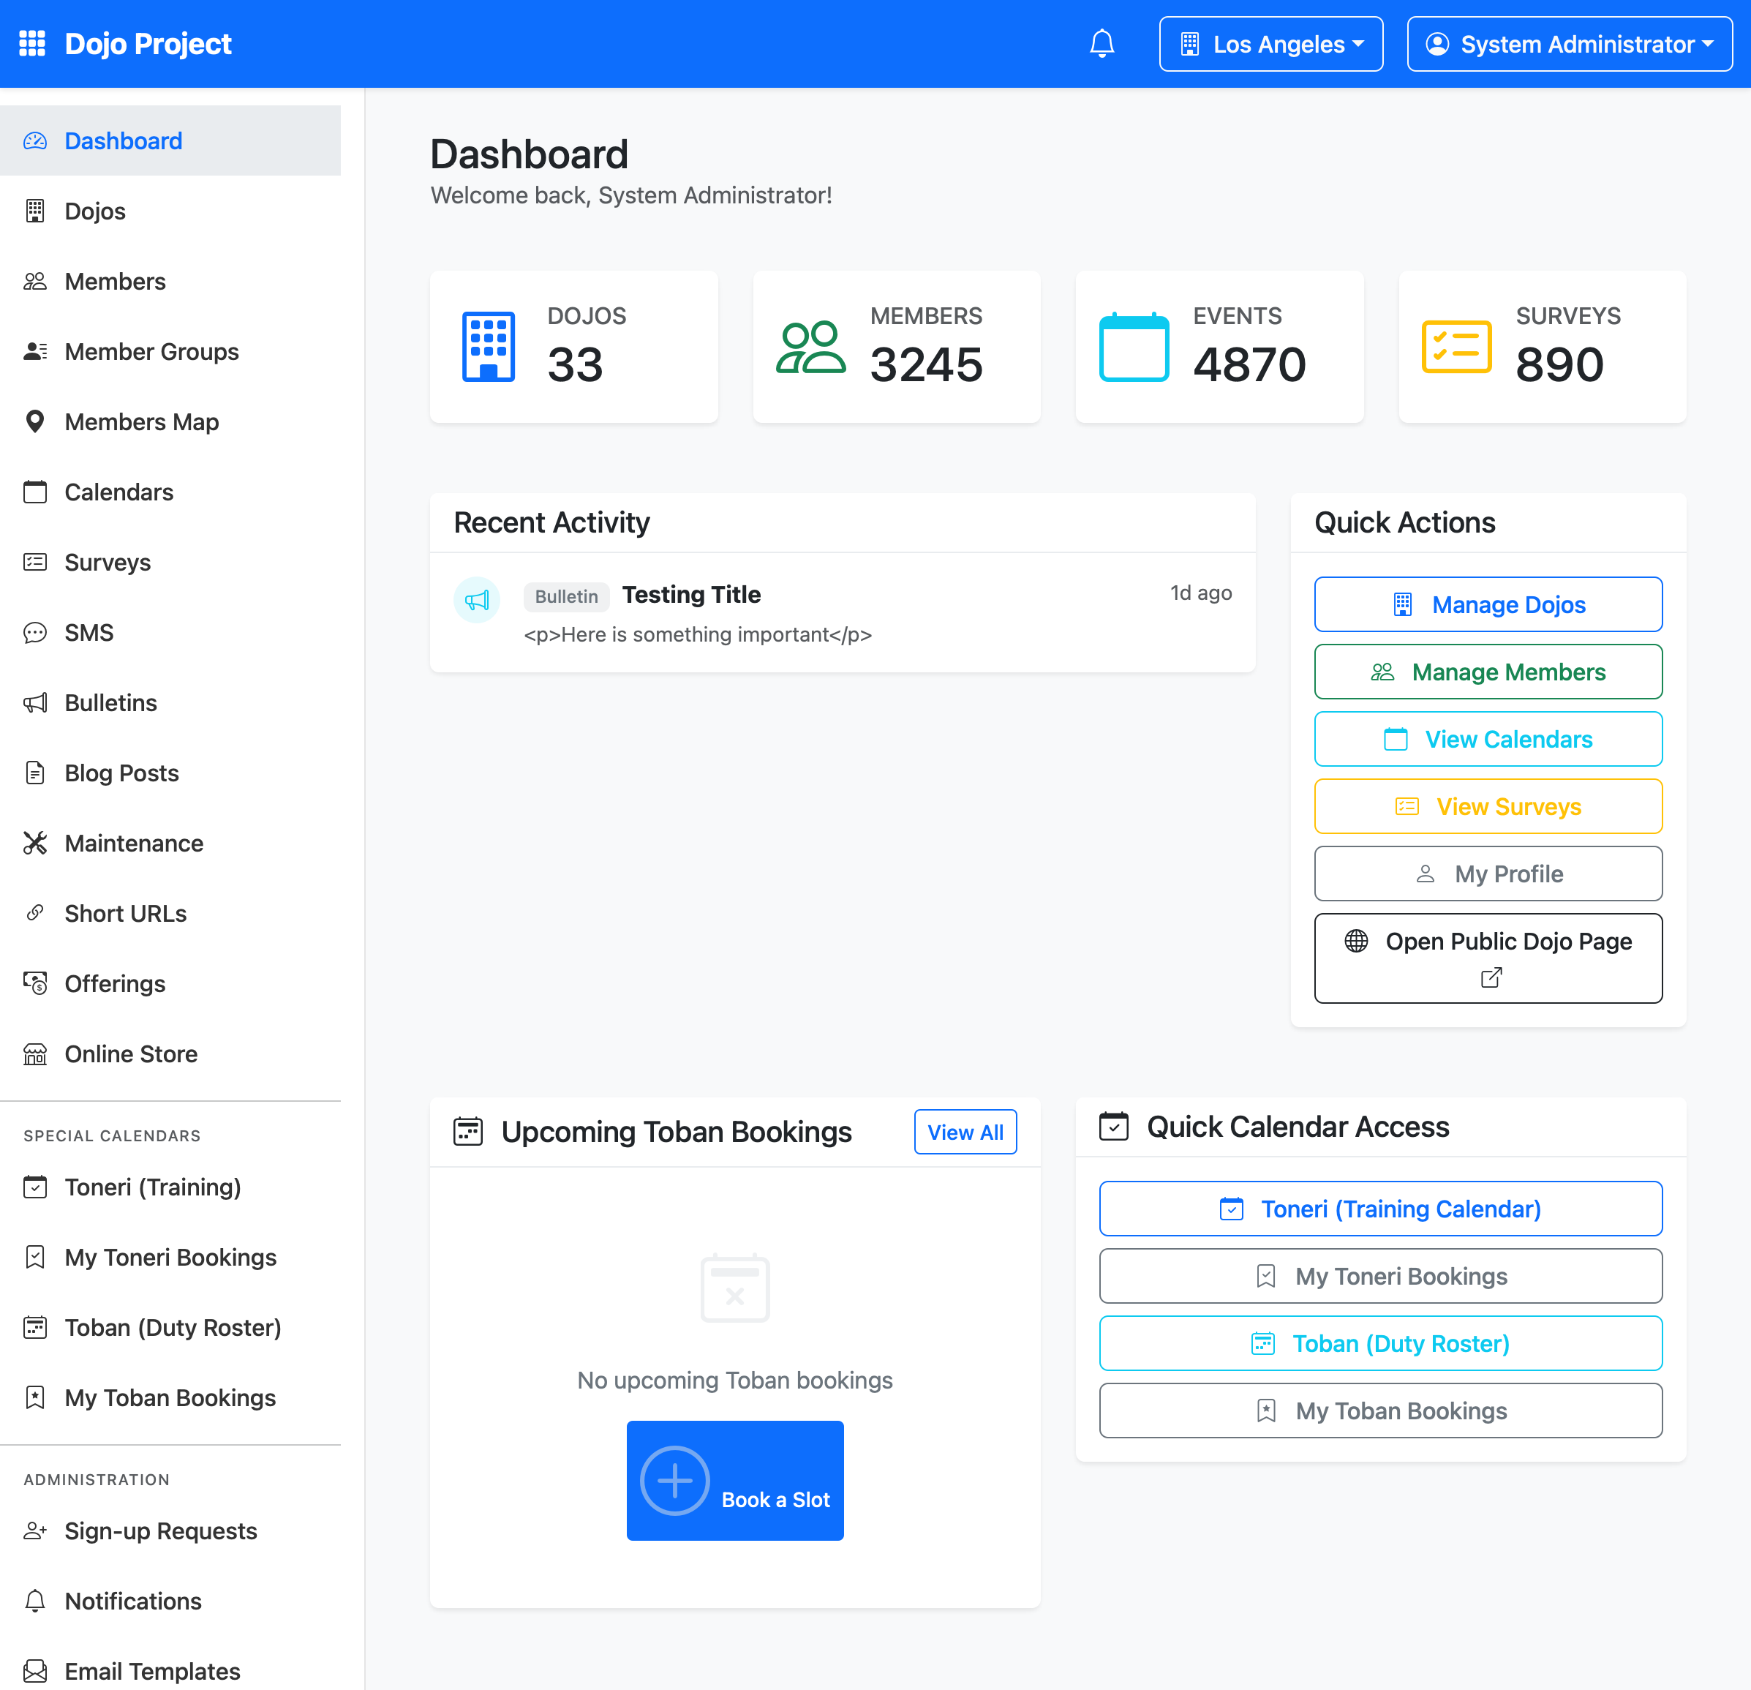The width and height of the screenshot is (1751, 1690).
Task: Click the Bulletin tag in Recent Activity
Action: [566, 596]
